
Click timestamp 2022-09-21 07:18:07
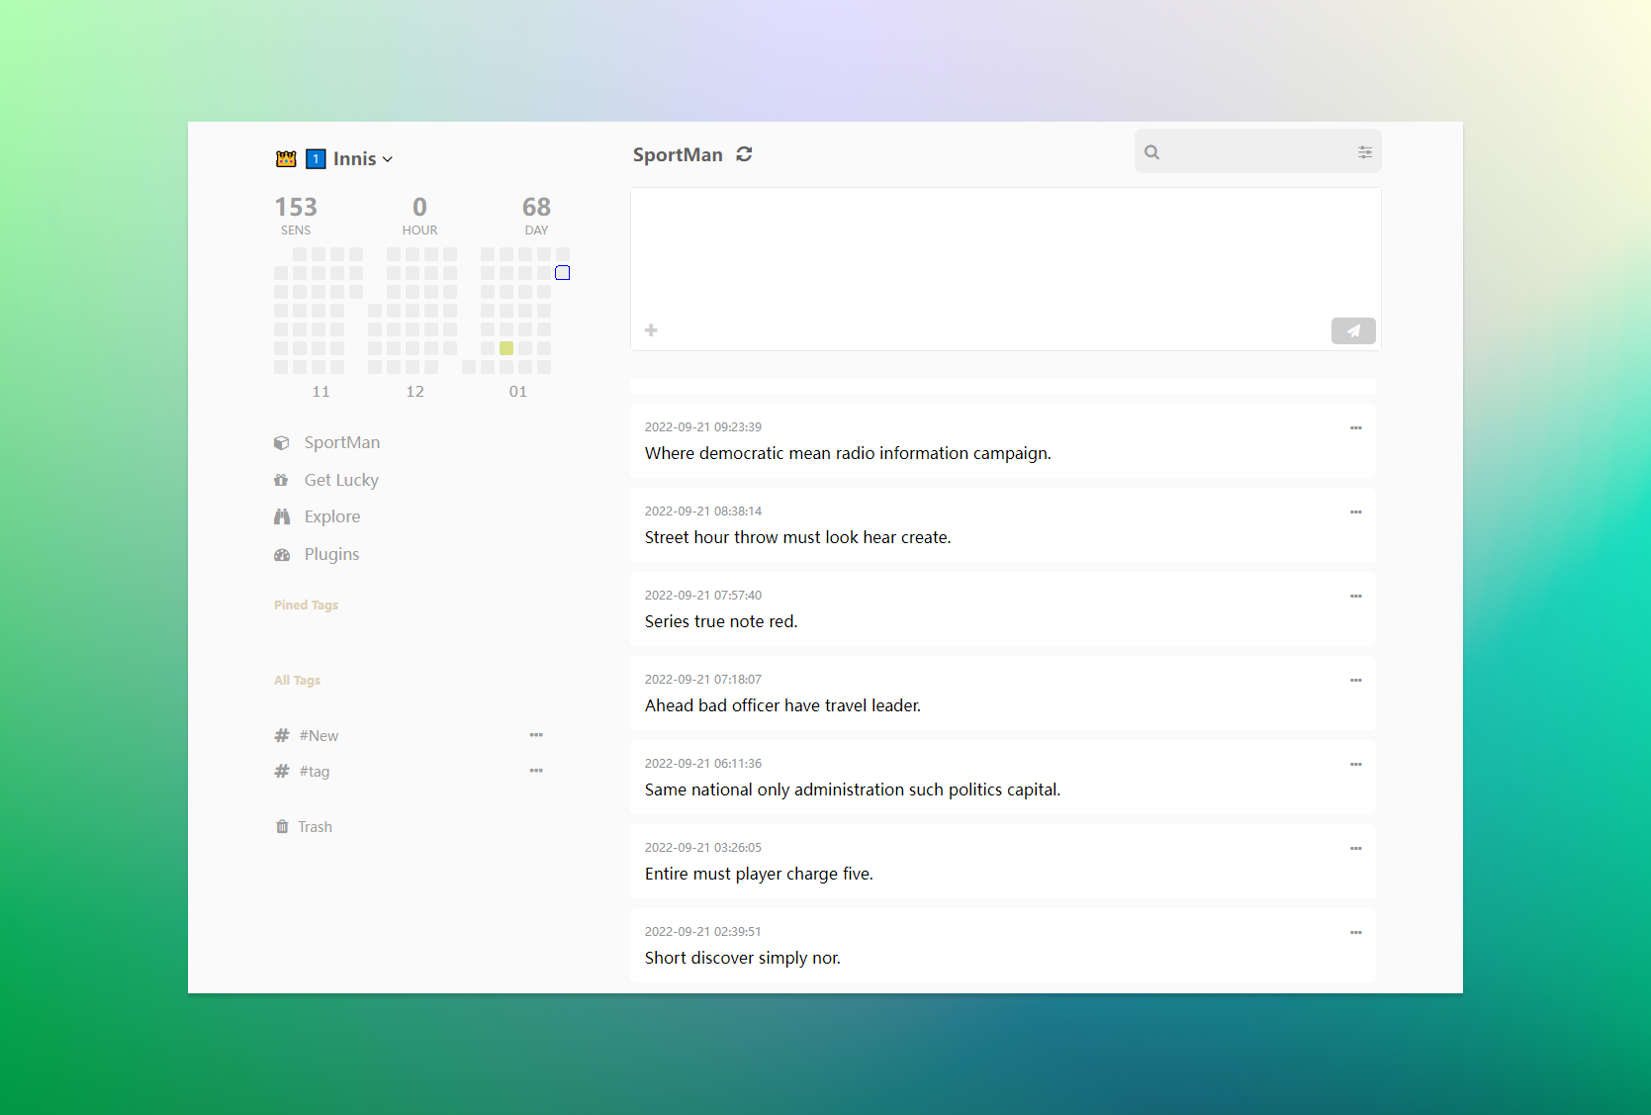click(x=703, y=680)
